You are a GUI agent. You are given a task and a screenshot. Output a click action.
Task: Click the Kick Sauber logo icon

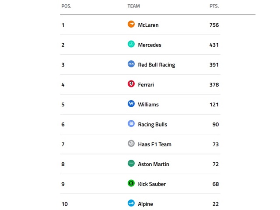pyautogui.click(x=131, y=184)
